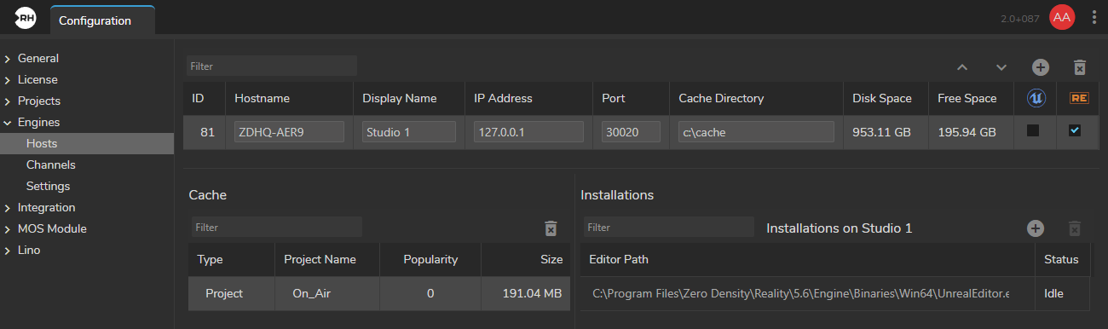Select the On_Air project cache row
The image size is (1108, 329).
point(379,293)
